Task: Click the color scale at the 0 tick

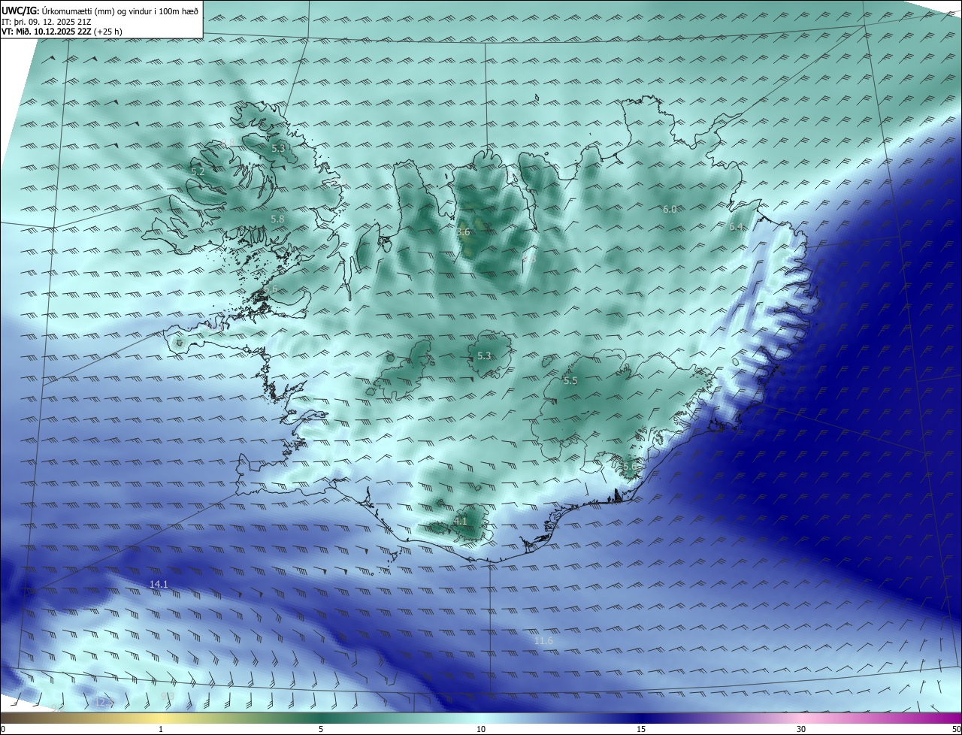Action: (x=3, y=729)
